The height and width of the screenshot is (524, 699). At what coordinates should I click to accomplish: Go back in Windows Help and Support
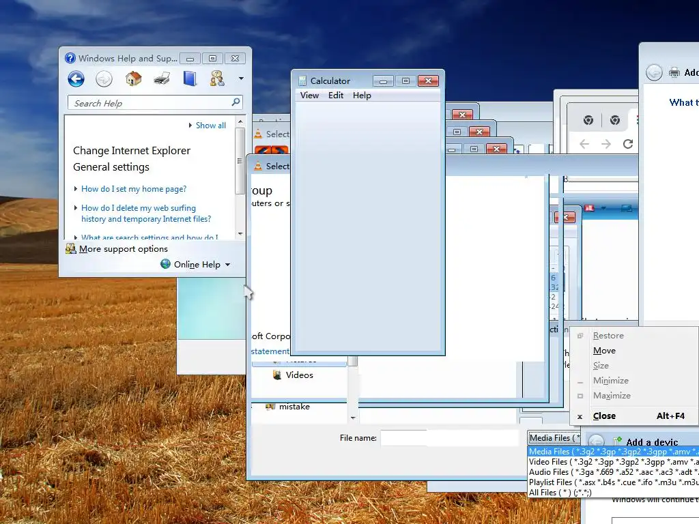tap(76, 79)
